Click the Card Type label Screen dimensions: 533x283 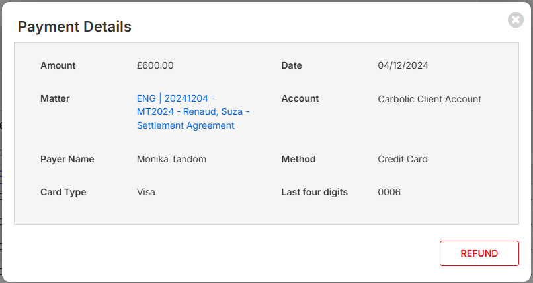tap(63, 192)
